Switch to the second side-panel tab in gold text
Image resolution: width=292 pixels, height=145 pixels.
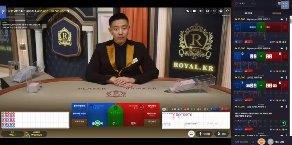pos(276,13)
